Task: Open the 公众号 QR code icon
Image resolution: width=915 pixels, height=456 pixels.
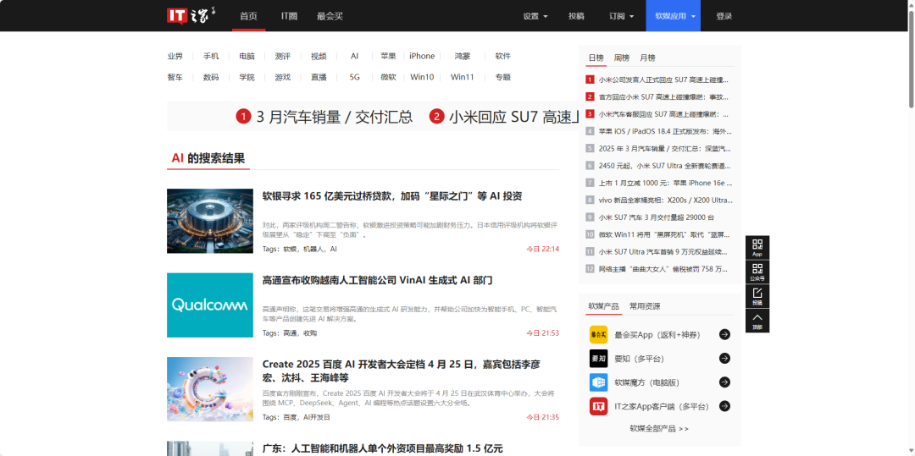Action: (757, 272)
